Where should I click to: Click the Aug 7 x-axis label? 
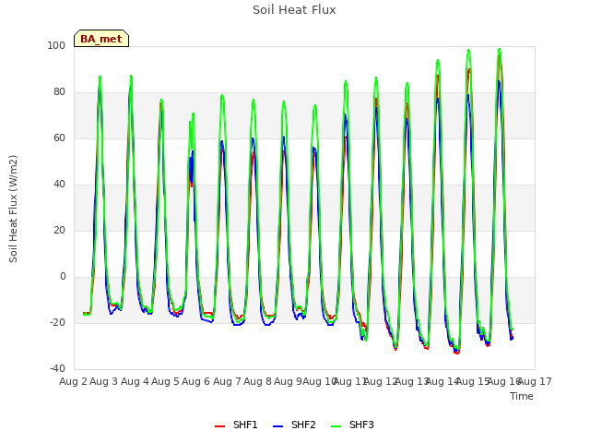pos(227,381)
